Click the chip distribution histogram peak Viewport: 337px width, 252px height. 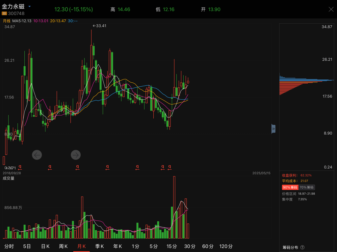click(x=307, y=80)
